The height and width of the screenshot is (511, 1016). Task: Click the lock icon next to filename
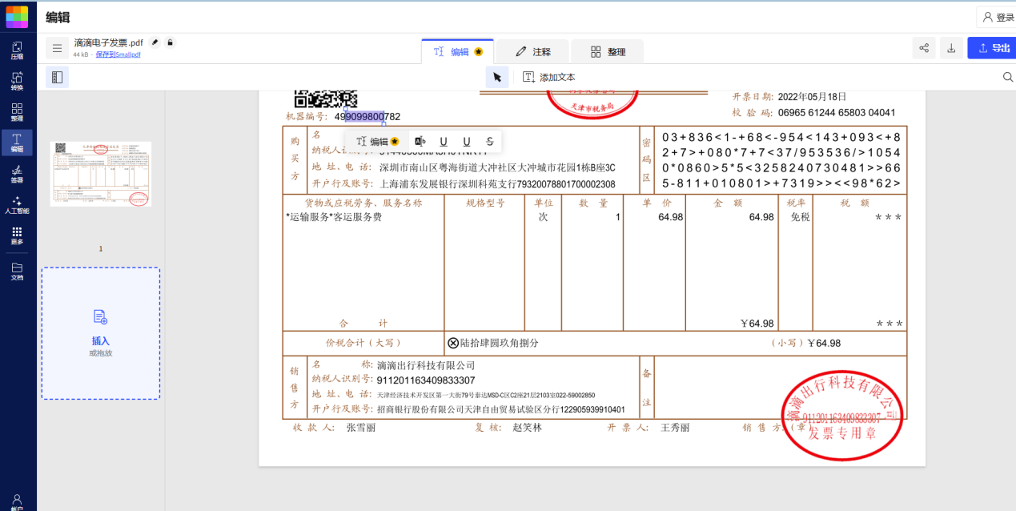(170, 42)
